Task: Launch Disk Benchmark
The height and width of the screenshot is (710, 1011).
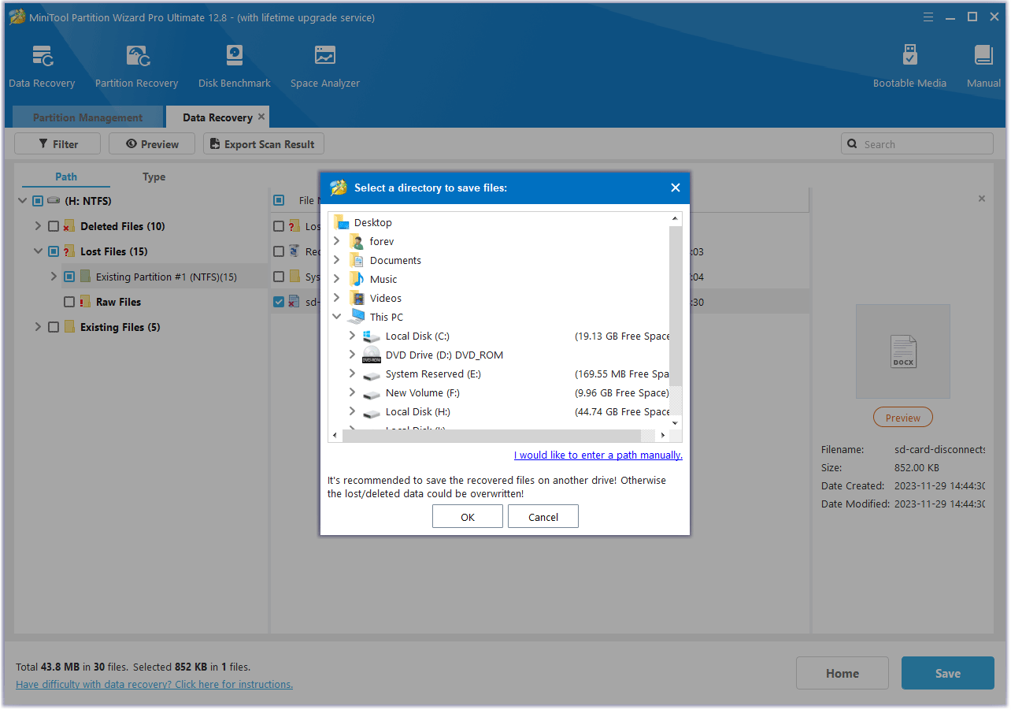Action: (x=234, y=63)
